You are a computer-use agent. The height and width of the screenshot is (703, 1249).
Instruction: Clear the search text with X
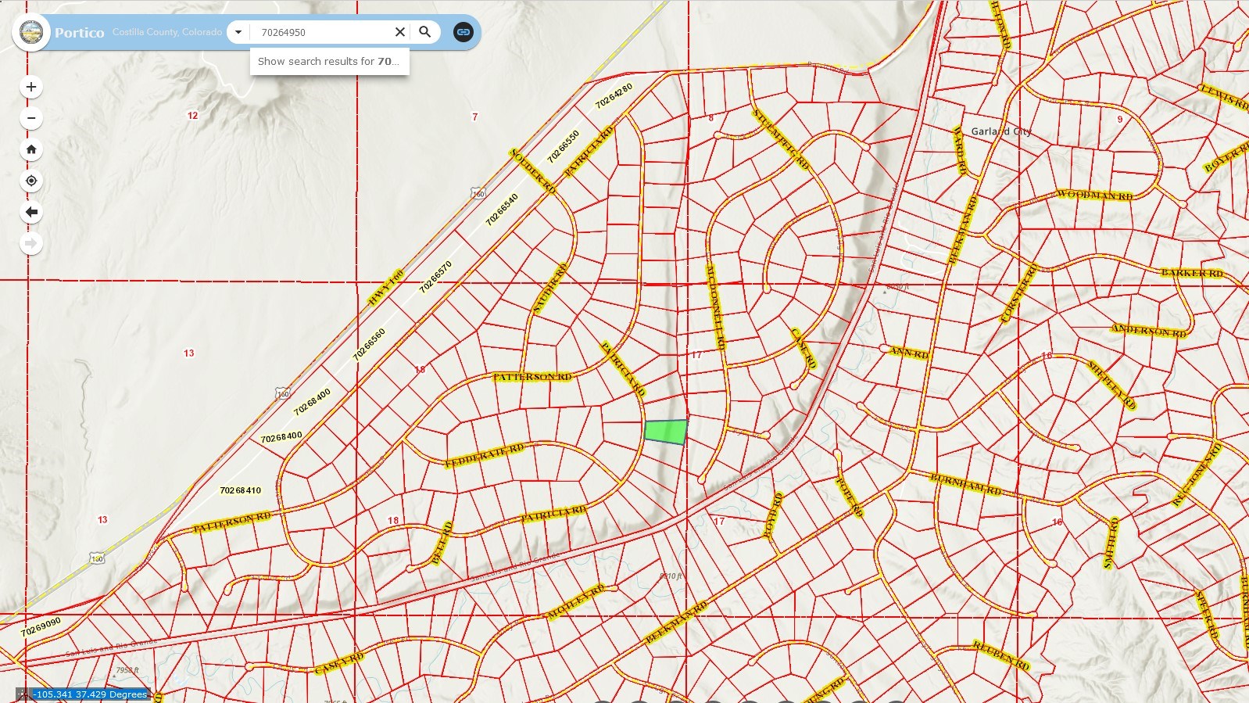click(400, 32)
